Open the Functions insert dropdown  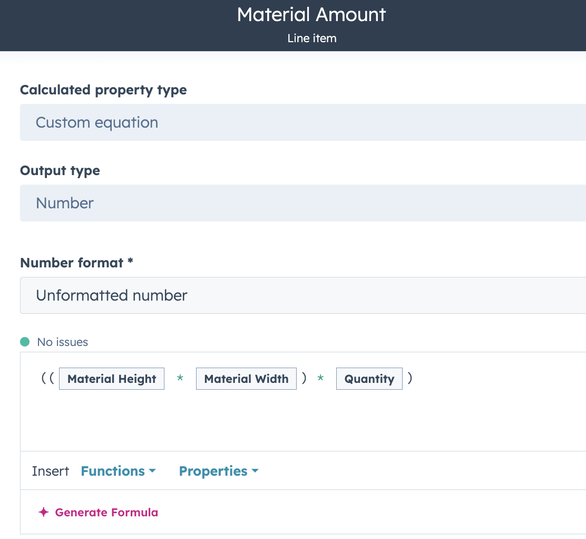tap(118, 471)
